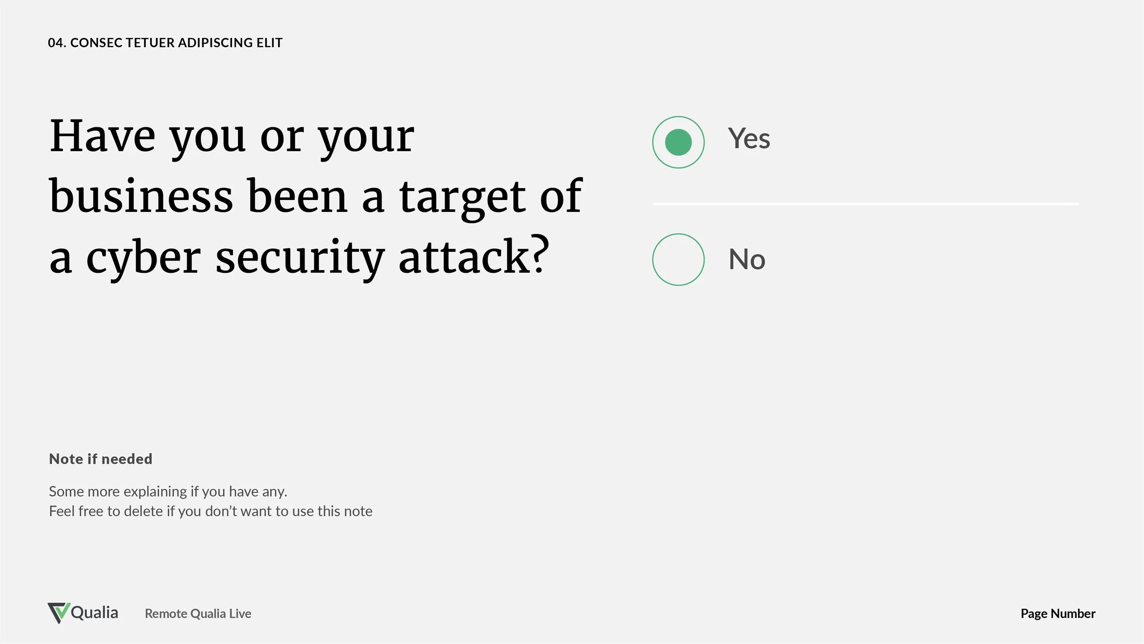The width and height of the screenshot is (1144, 644).
Task: Select the No radio button
Action: pyautogui.click(x=678, y=260)
